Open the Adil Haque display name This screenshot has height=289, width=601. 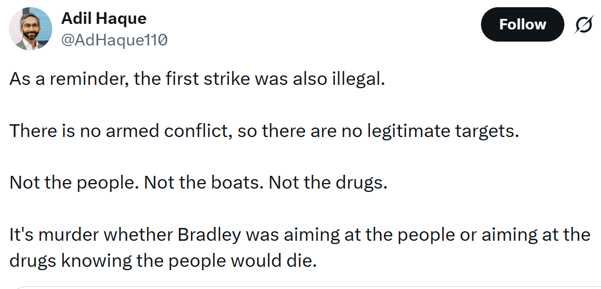(x=104, y=18)
